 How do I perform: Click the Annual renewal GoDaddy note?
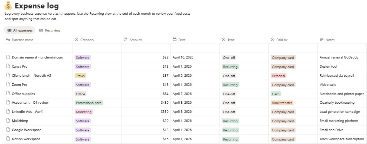339,57
